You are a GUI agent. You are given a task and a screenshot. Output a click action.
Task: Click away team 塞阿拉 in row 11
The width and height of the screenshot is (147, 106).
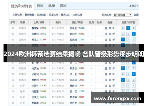click(73, 86)
